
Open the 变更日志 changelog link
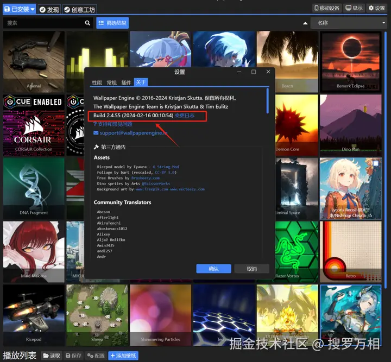click(x=184, y=116)
